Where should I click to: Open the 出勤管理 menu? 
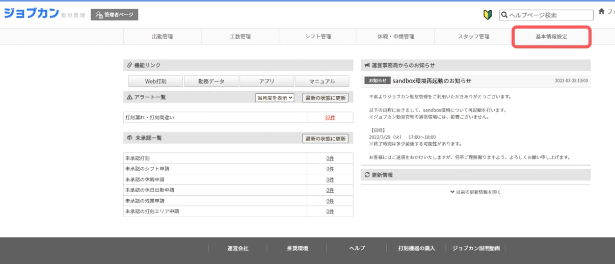163,37
